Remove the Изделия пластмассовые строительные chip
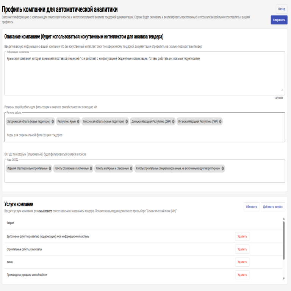Viewport: 291px width, 291px height. tap(50, 168)
